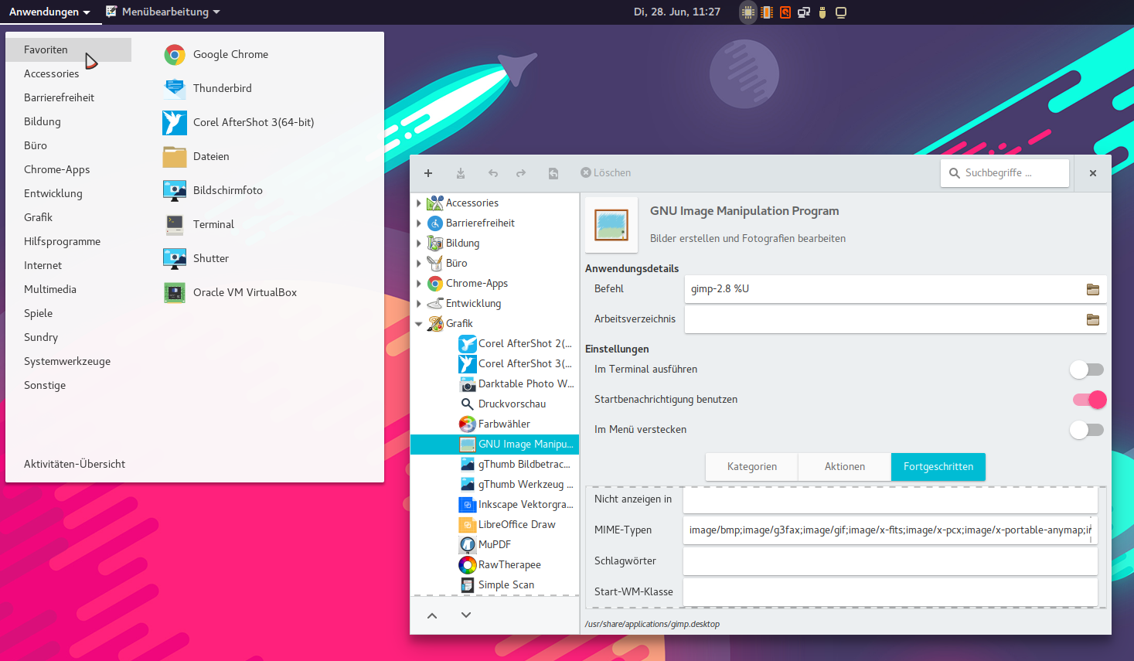Click the save changes toolbar icon

pos(461,173)
